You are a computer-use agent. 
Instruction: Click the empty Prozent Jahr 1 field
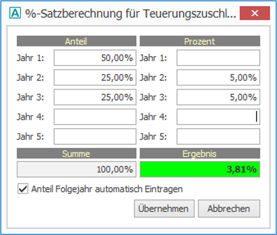pyautogui.click(x=218, y=58)
